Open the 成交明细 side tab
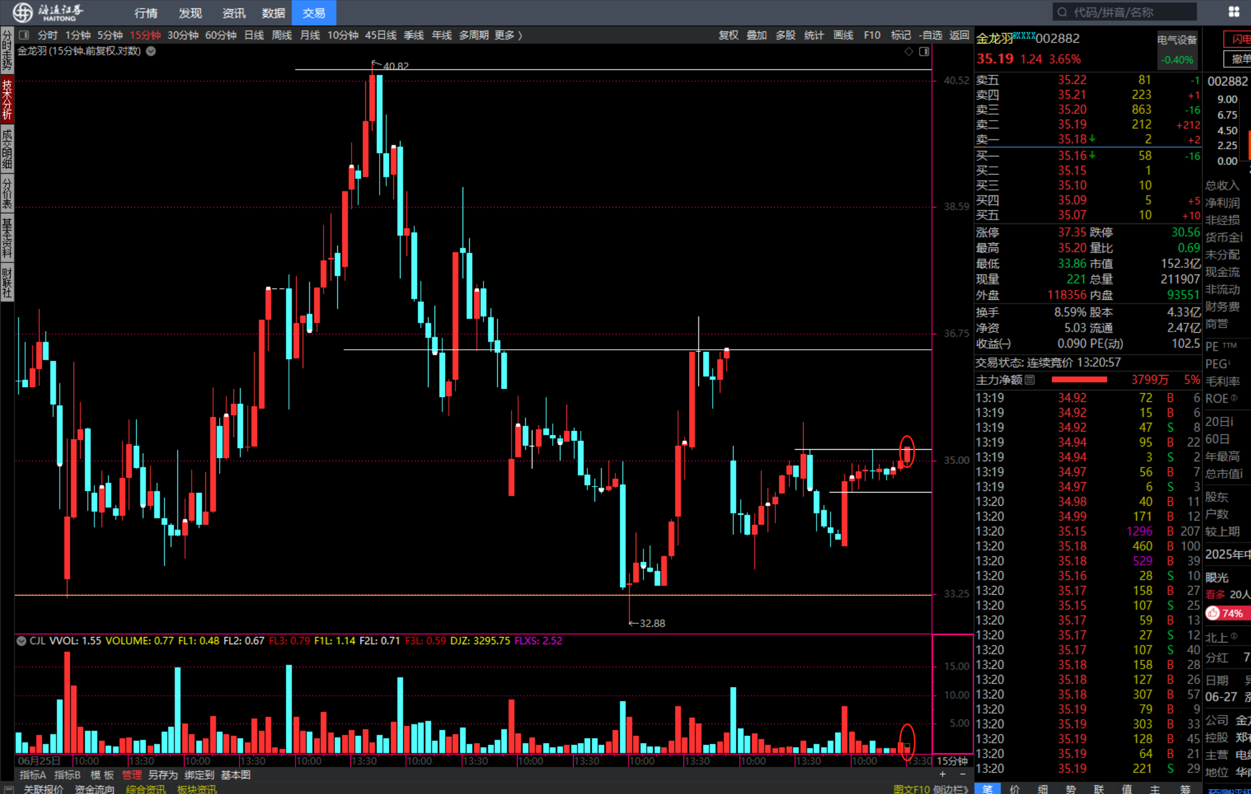This screenshot has width=1251, height=794. click(x=7, y=149)
